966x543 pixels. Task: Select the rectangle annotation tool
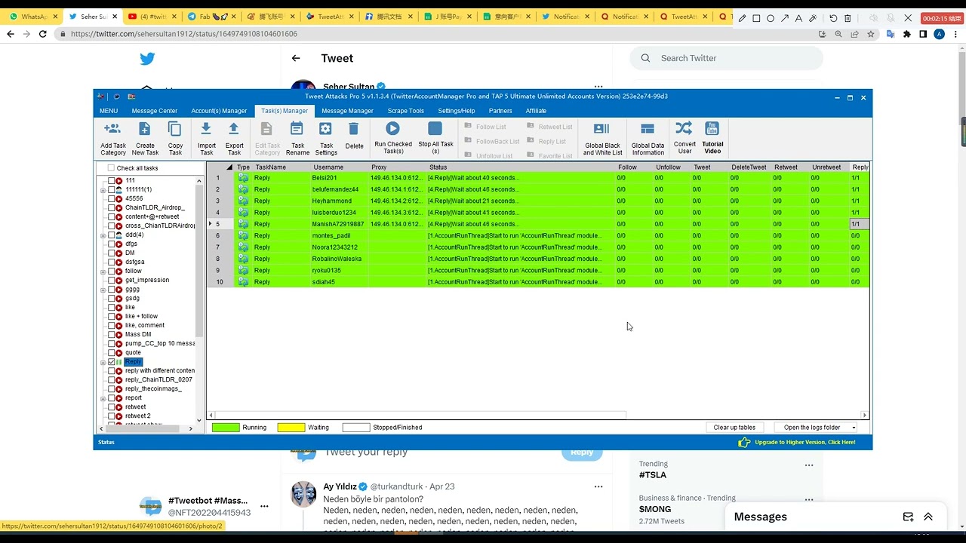[756, 18]
